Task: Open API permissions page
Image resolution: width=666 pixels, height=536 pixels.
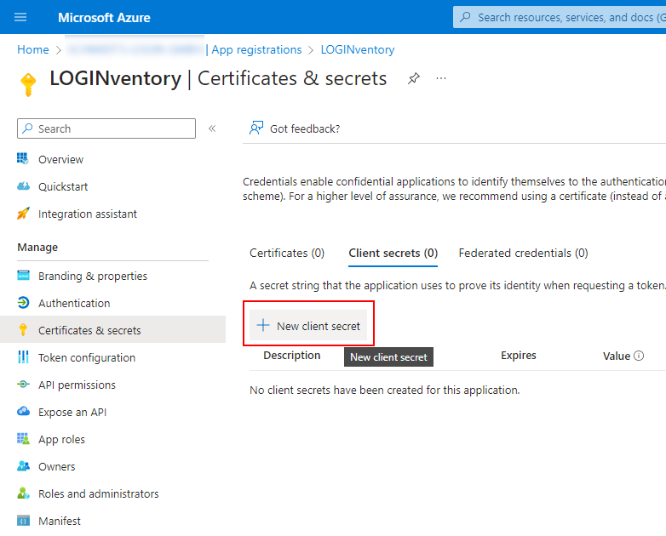Action: pos(77,385)
